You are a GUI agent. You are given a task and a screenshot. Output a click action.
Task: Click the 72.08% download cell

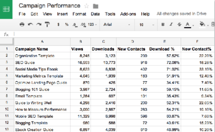pyautogui.click(x=165, y=62)
